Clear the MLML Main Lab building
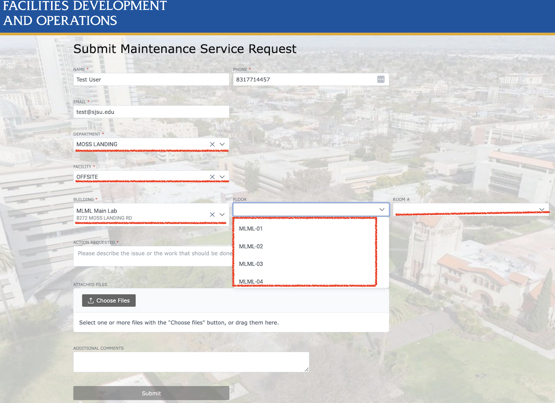This screenshot has width=555, height=403. 212,214
